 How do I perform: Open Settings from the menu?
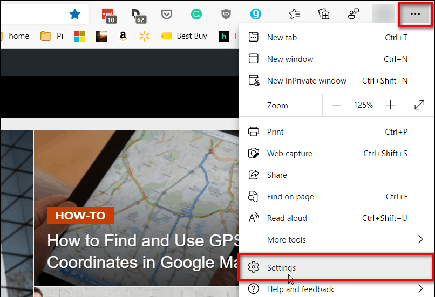(x=336, y=268)
